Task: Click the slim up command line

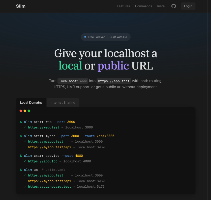Action: pos(31,170)
